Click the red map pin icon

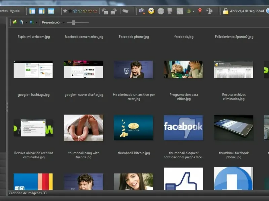point(200,11)
